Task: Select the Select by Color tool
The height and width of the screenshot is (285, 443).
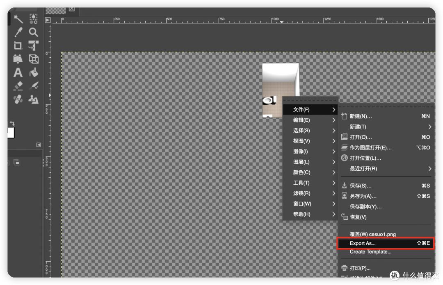Action: (x=33, y=19)
